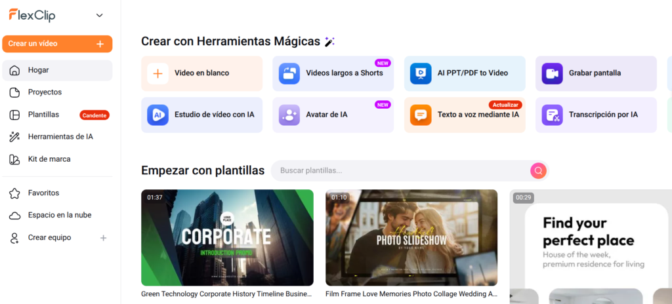Click the Crear con Herramientas Mágicas heading
The image size is (672, 304).
(230, 41)
